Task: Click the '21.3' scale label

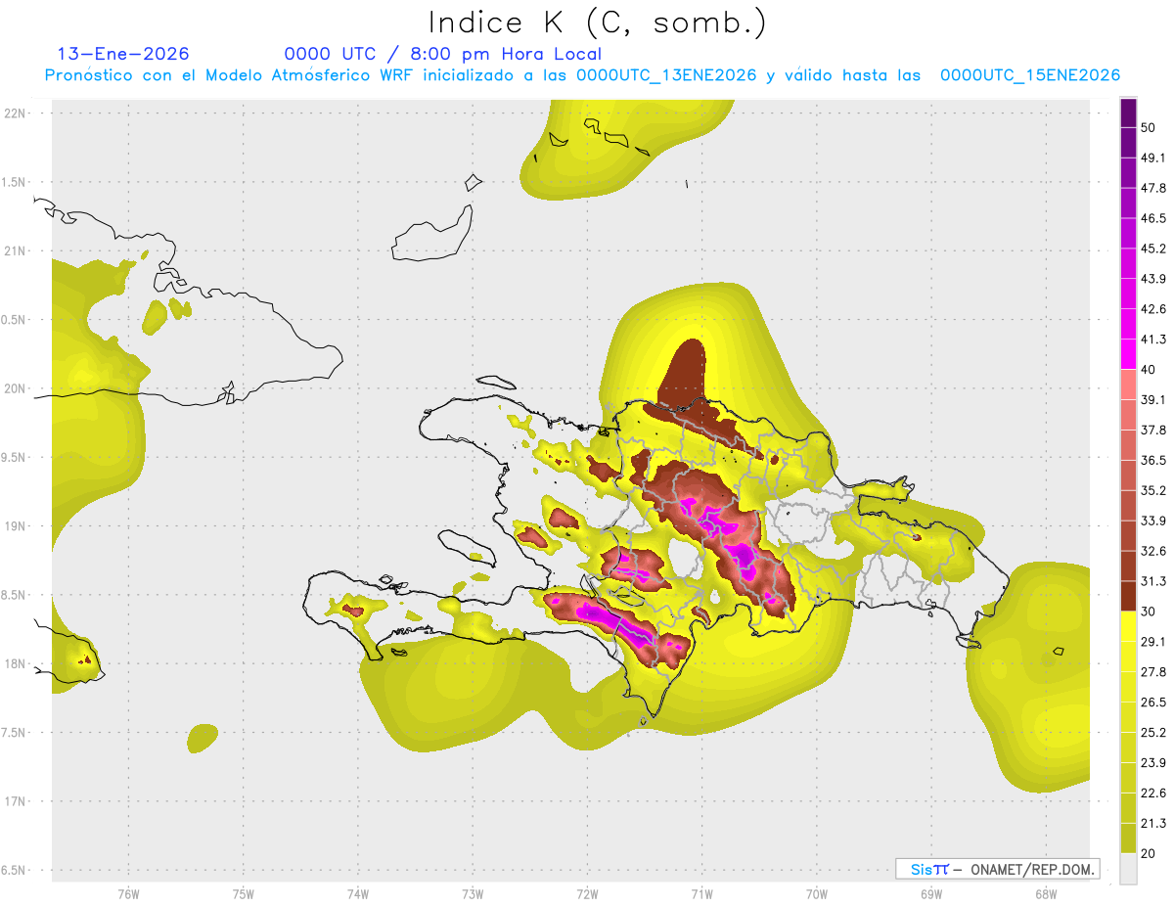Action: 1153,824
